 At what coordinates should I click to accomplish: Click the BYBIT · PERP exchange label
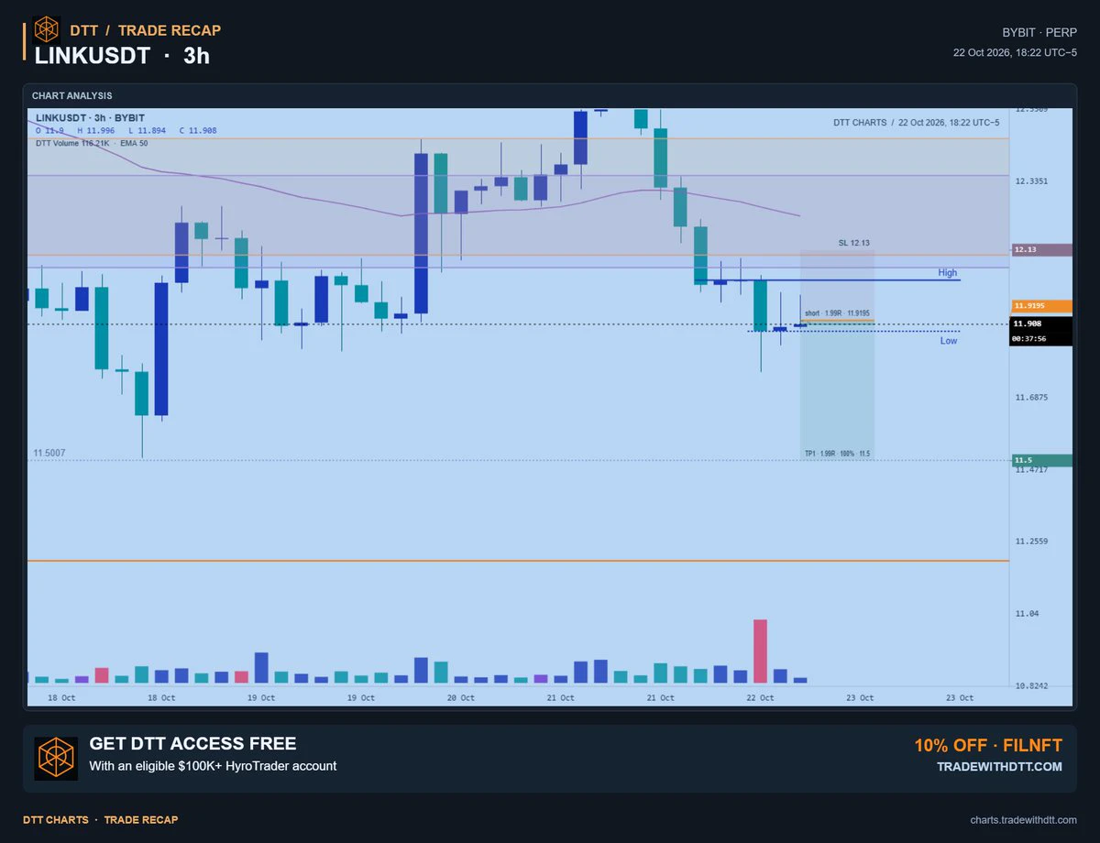1039,32
